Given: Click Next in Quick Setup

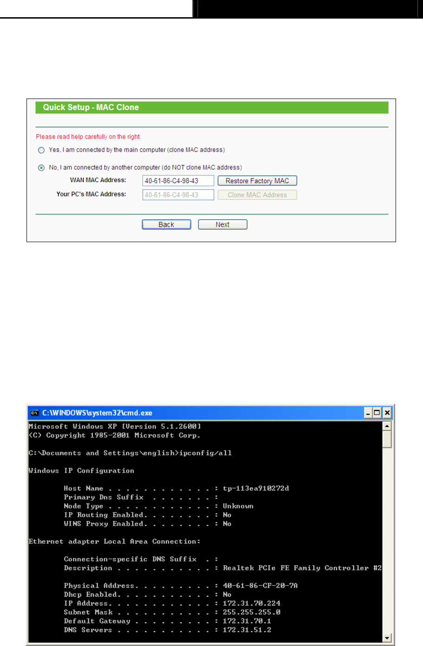Looking at the screenshot, I should (x=223, y=224).
